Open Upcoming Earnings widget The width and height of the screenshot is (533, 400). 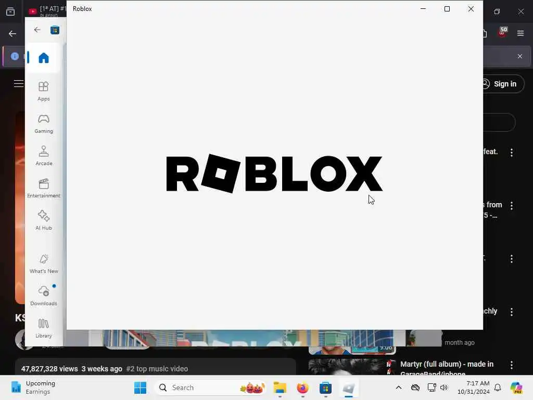(x=33, y=387)
